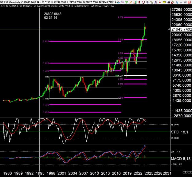The width and height of the screenshot is (192, 177).
Task: Click the short 2.618 line near 2870
Action: click(135, 98)
